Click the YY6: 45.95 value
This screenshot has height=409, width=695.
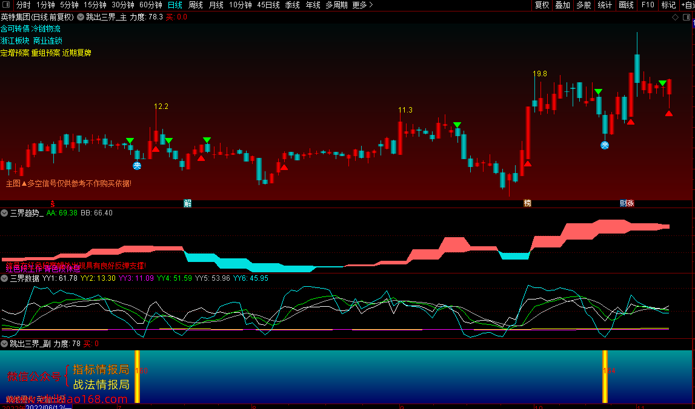250,278
